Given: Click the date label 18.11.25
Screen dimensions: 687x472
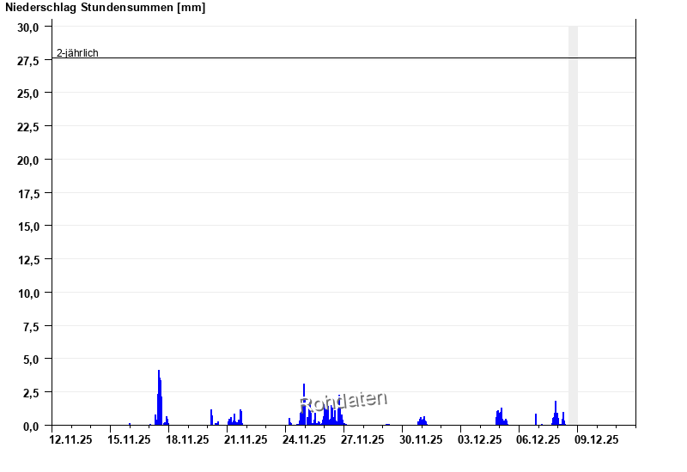Looking at the screenshot, I should click(x=187, y=439).
